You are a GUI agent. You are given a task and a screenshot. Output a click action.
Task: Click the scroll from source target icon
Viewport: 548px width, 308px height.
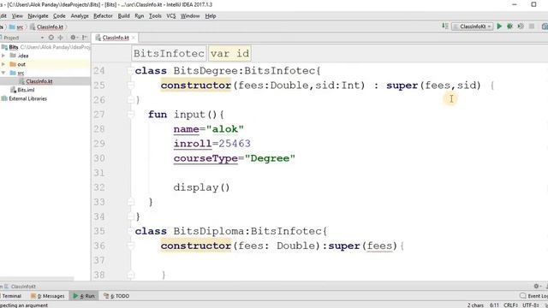[x=51, y=38]
